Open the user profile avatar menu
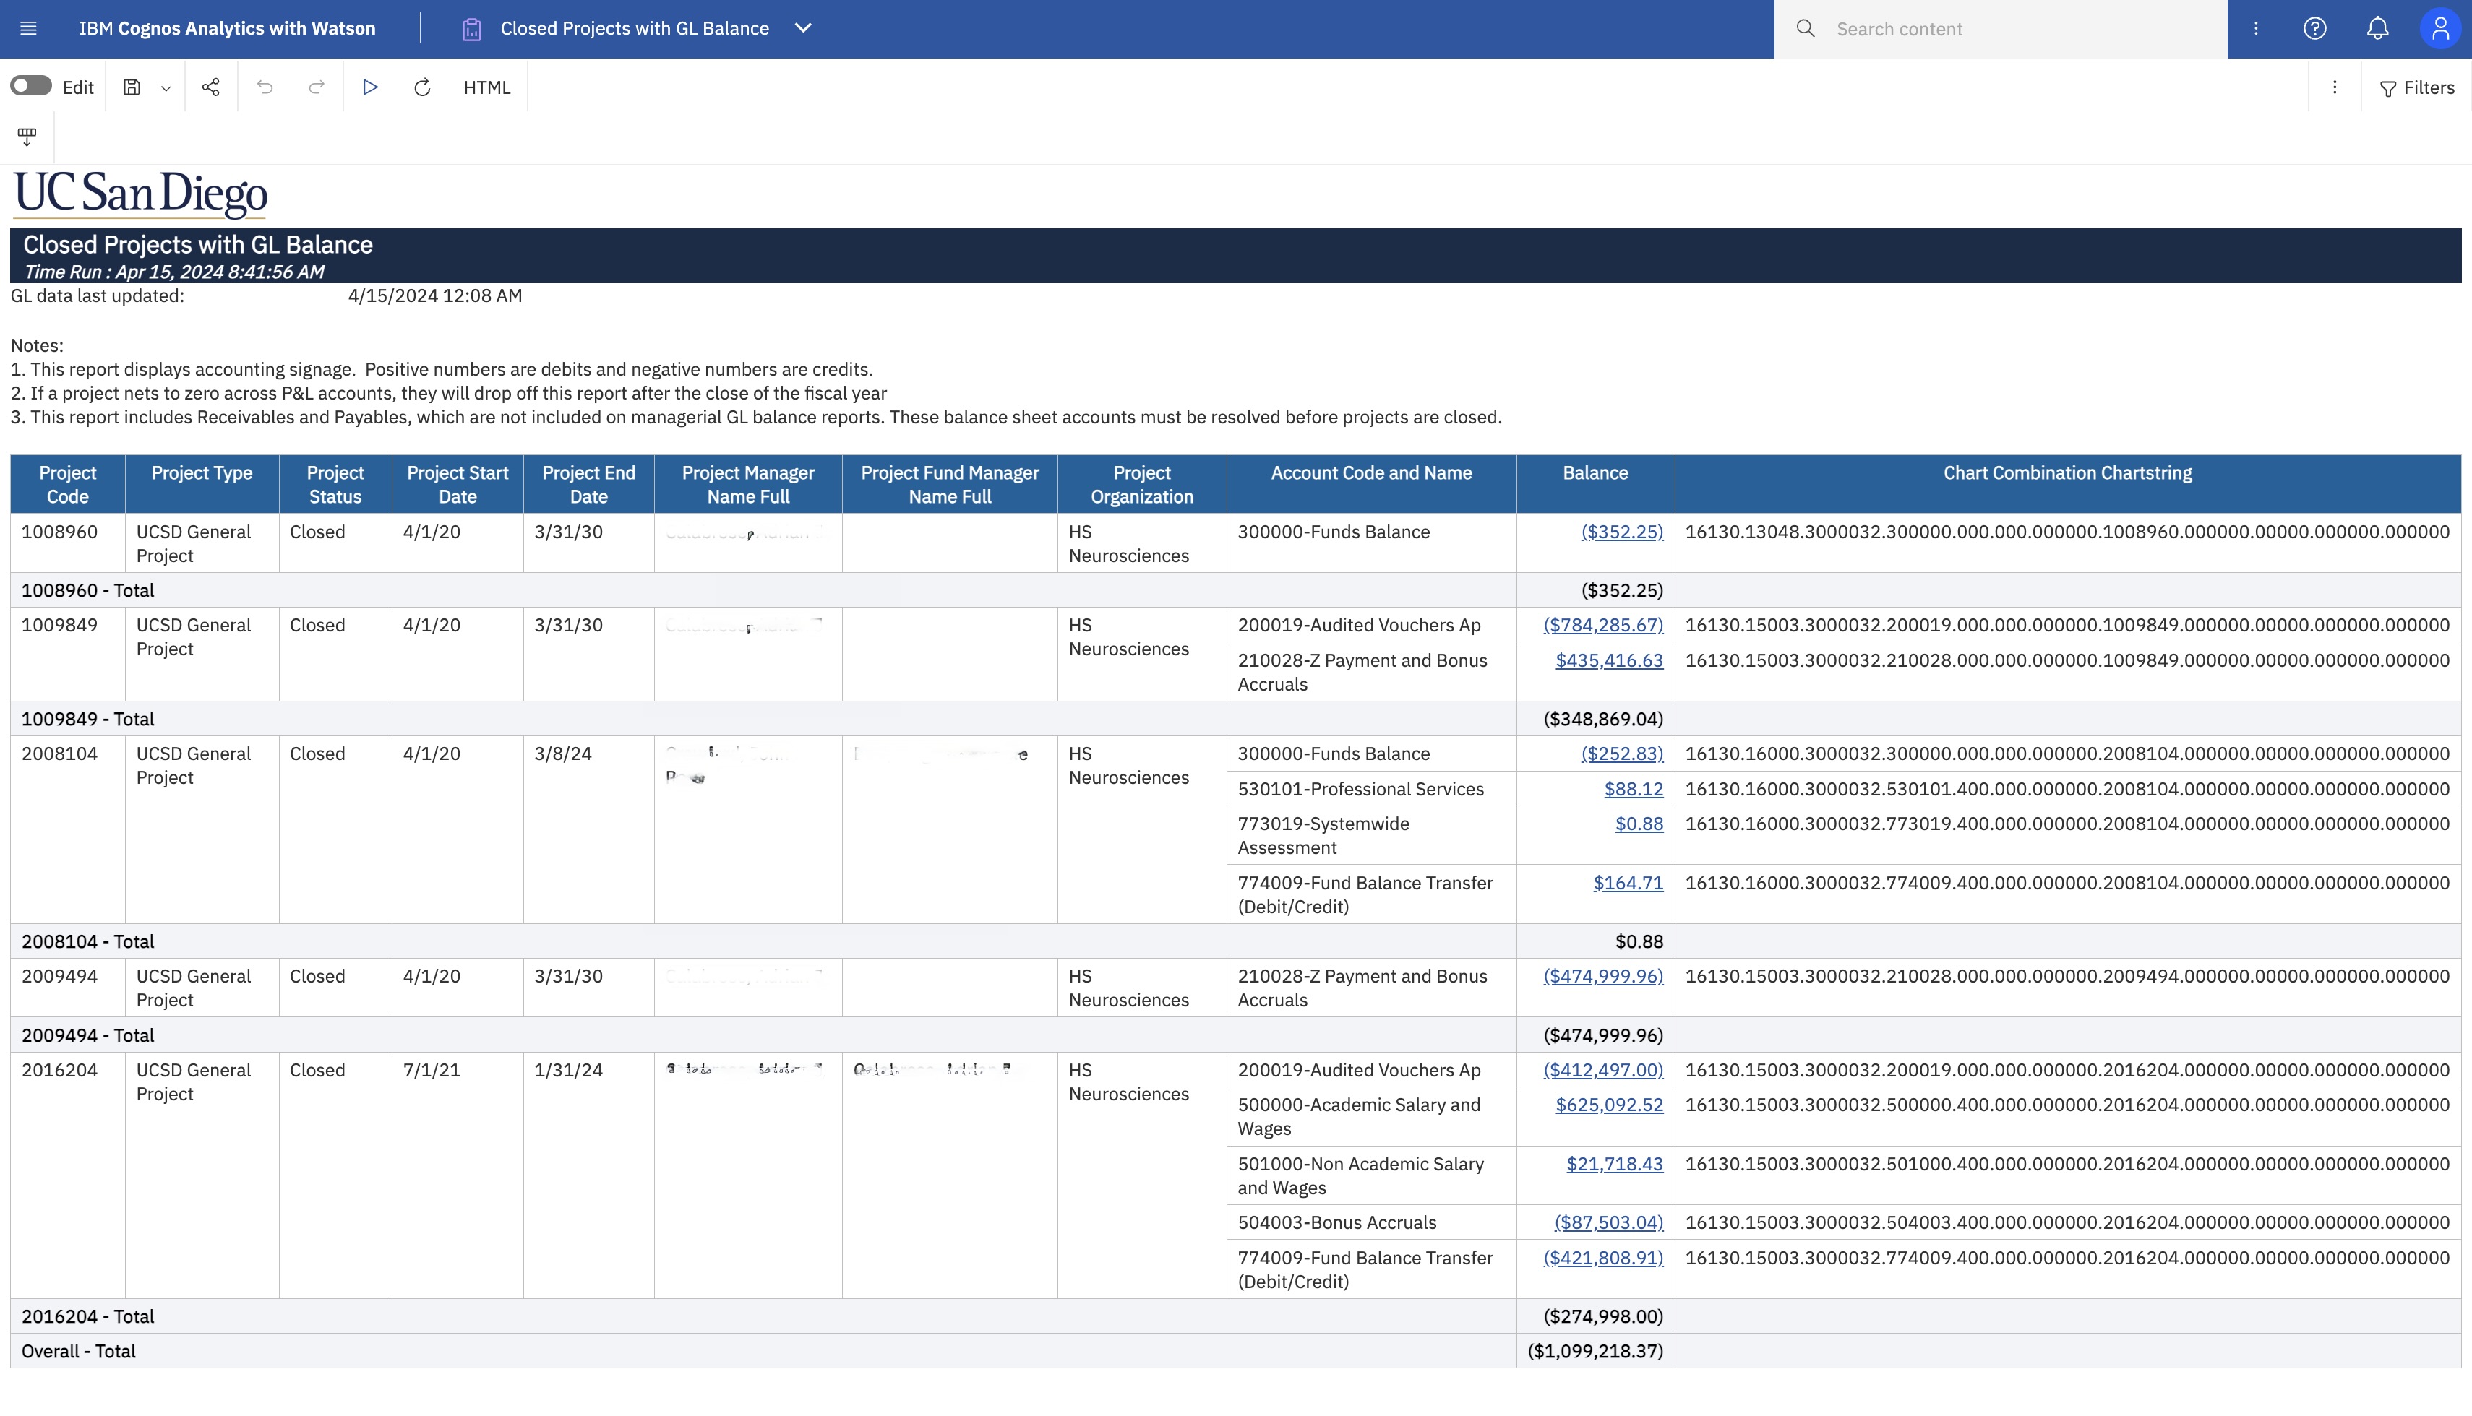This screenshot has width=2472, height=1416. [2440, 28]
